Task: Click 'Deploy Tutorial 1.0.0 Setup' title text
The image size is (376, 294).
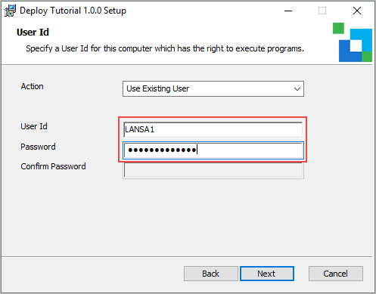Action: [x=73, y=11]
